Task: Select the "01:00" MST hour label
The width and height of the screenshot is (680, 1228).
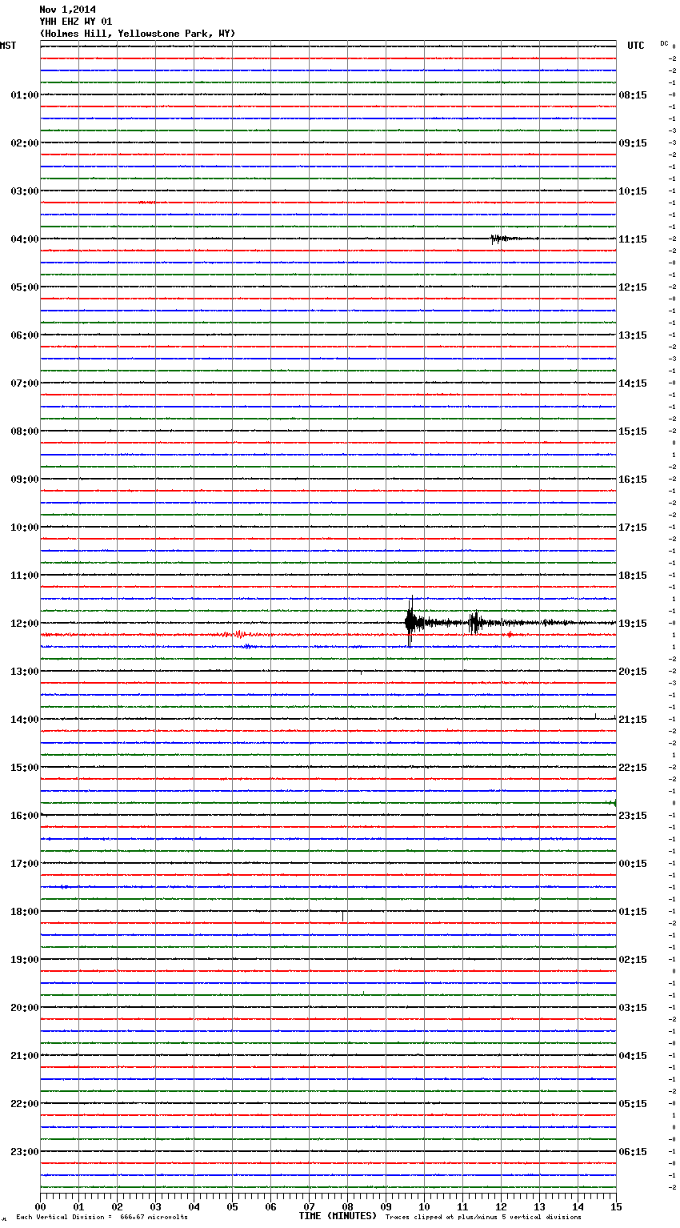Action: coord(25,95)
